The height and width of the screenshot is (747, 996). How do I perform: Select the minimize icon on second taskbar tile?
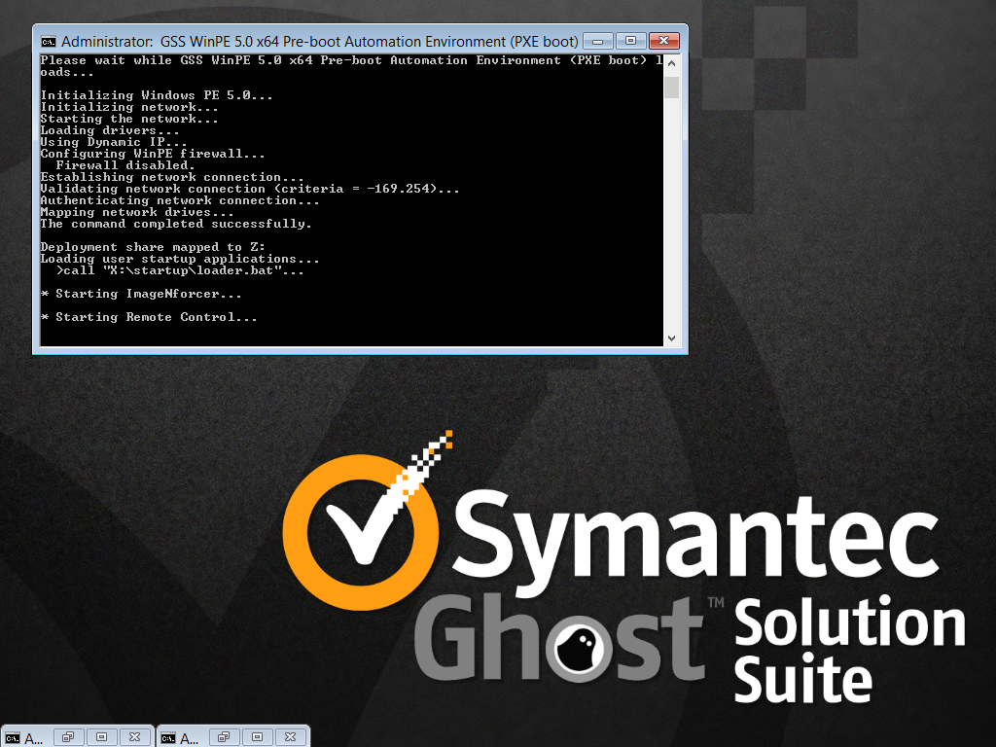coord(257,737)
